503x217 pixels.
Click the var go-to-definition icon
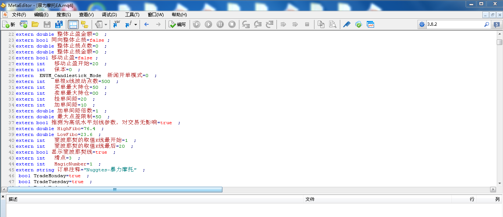tap(116, 24)
